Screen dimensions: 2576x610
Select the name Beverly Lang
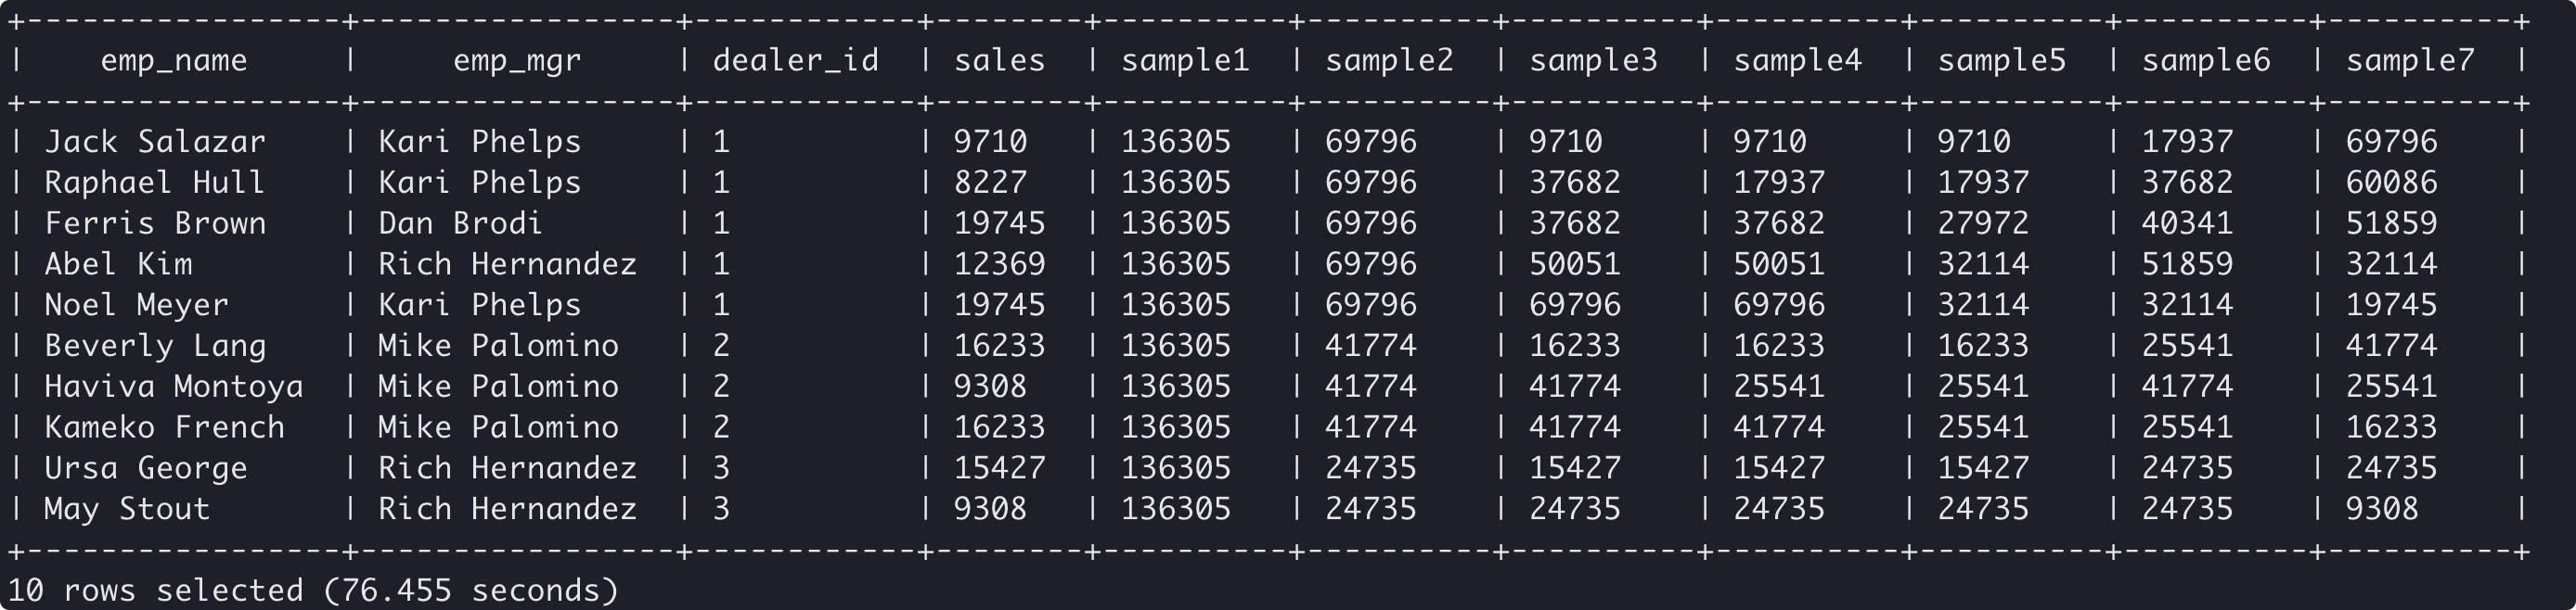(x=155, y=347)
